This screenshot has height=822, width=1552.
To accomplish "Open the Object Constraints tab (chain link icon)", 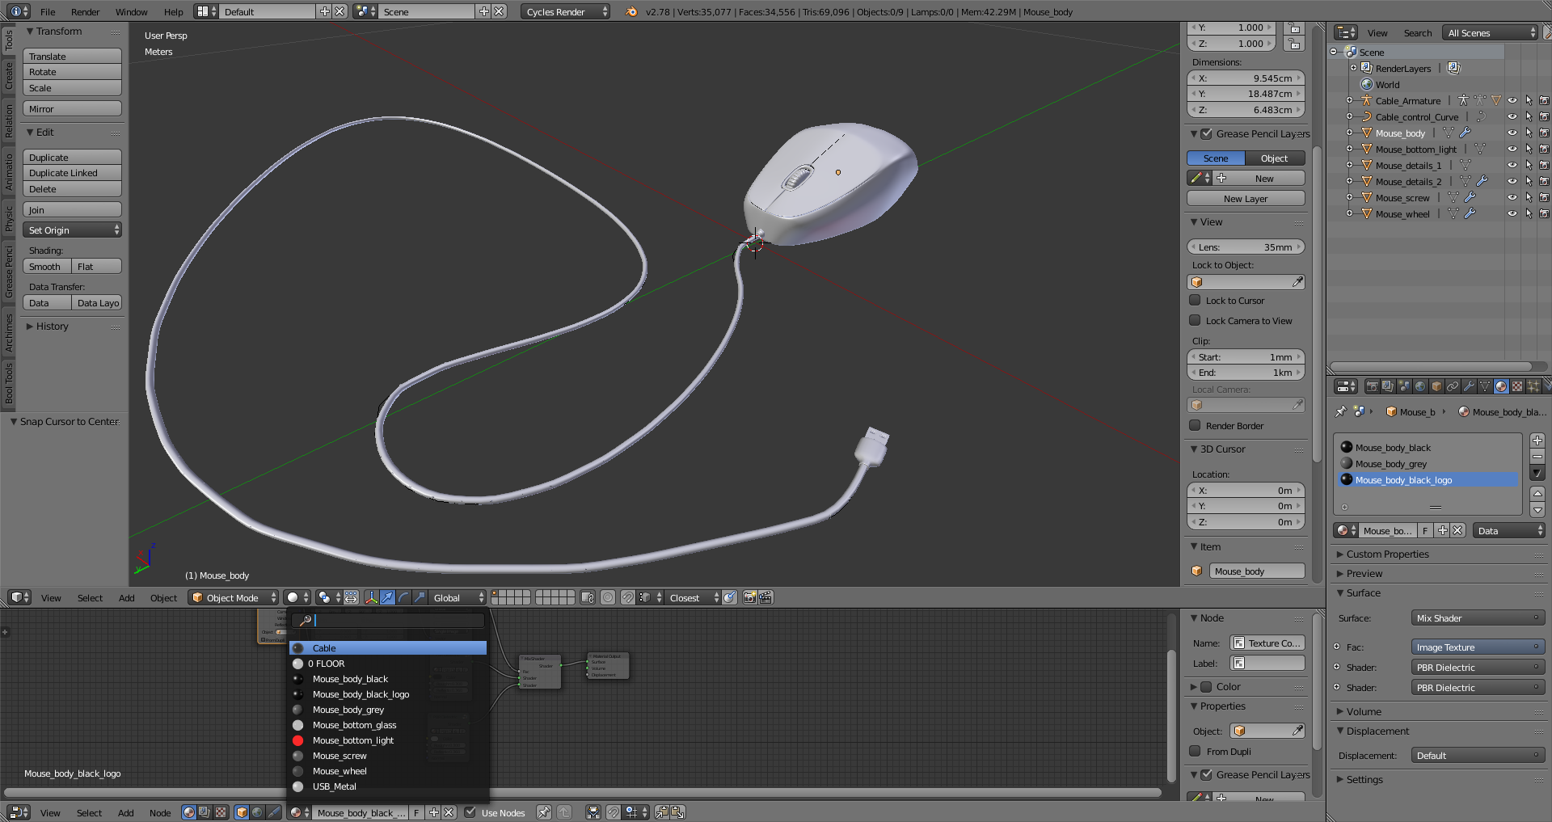I will click(x=1453, y=386).
